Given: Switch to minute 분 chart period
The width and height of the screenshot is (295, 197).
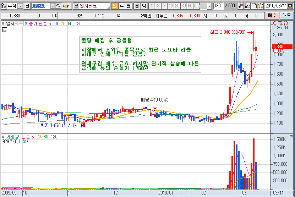Looking at the screenshot, I should click(137, 6).
